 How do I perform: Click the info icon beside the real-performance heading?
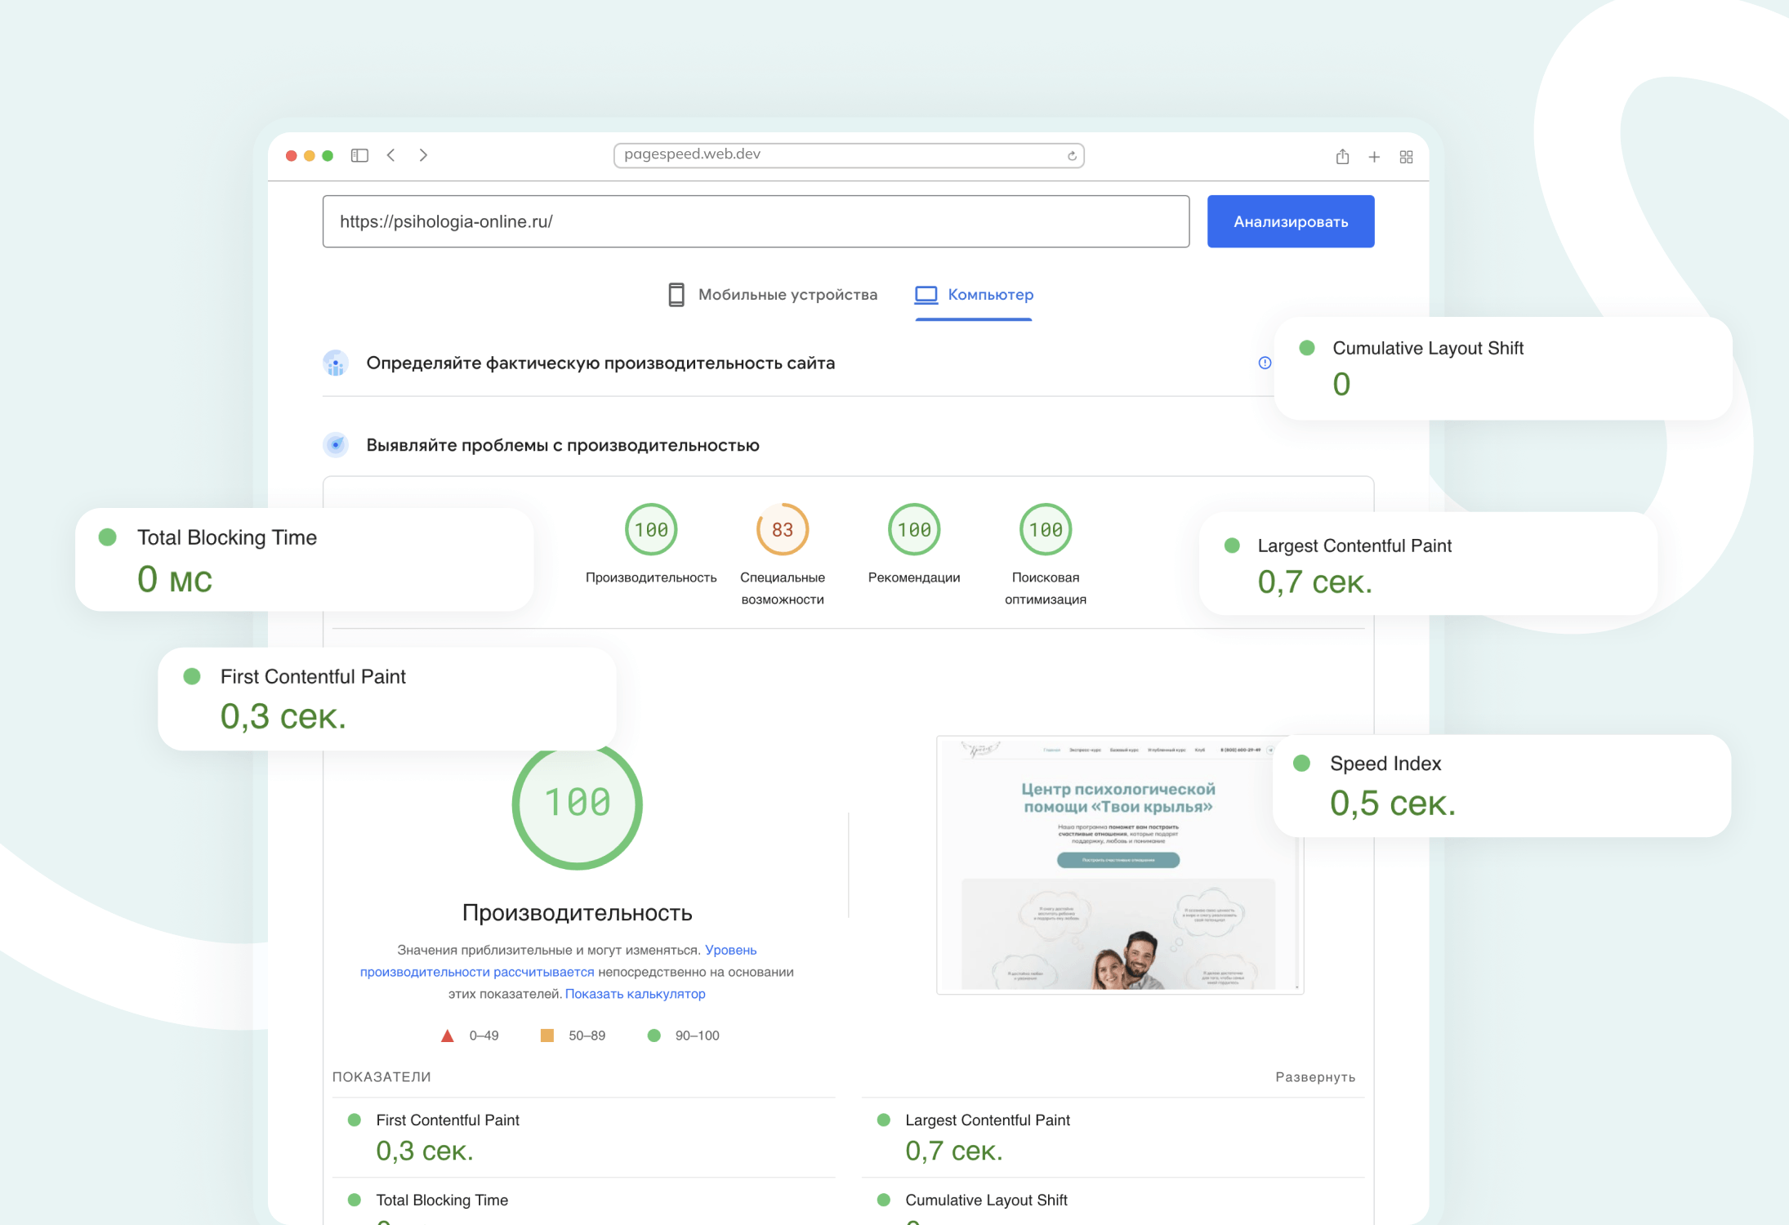click(x=1265, y=363)
